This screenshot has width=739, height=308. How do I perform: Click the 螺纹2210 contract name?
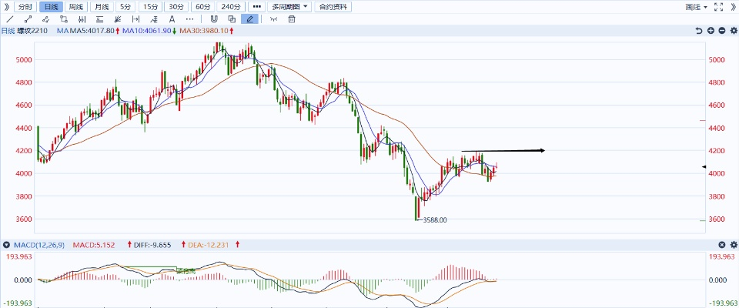point(32,31)
